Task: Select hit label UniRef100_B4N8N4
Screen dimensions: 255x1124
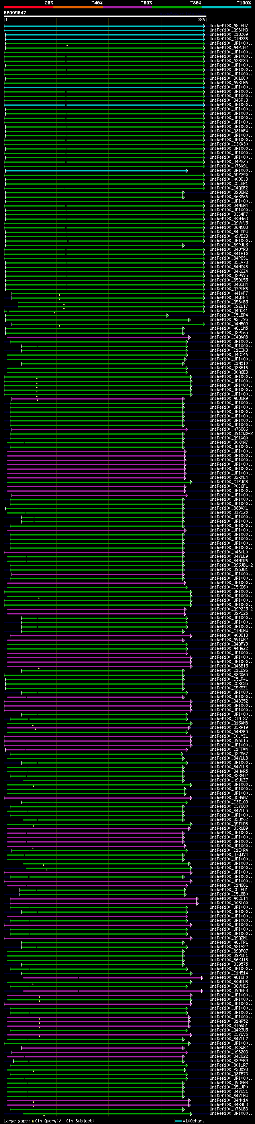Action: [229, 205]
